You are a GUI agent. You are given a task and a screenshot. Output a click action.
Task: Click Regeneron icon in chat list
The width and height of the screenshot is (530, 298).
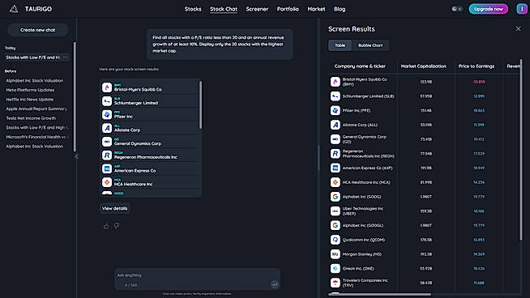(x=107, y=155)
